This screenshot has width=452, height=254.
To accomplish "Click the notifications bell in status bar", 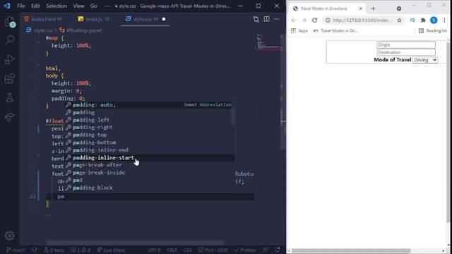I will [x=278, y=250].
